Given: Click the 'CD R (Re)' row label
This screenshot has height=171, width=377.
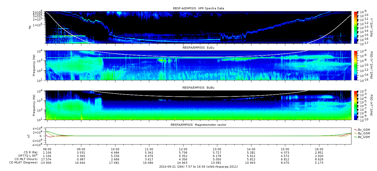Looking at the screenshot, I should point(30,152).
